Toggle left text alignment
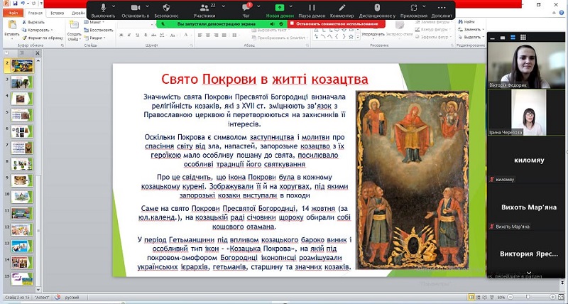 click(x=200, y=35)
